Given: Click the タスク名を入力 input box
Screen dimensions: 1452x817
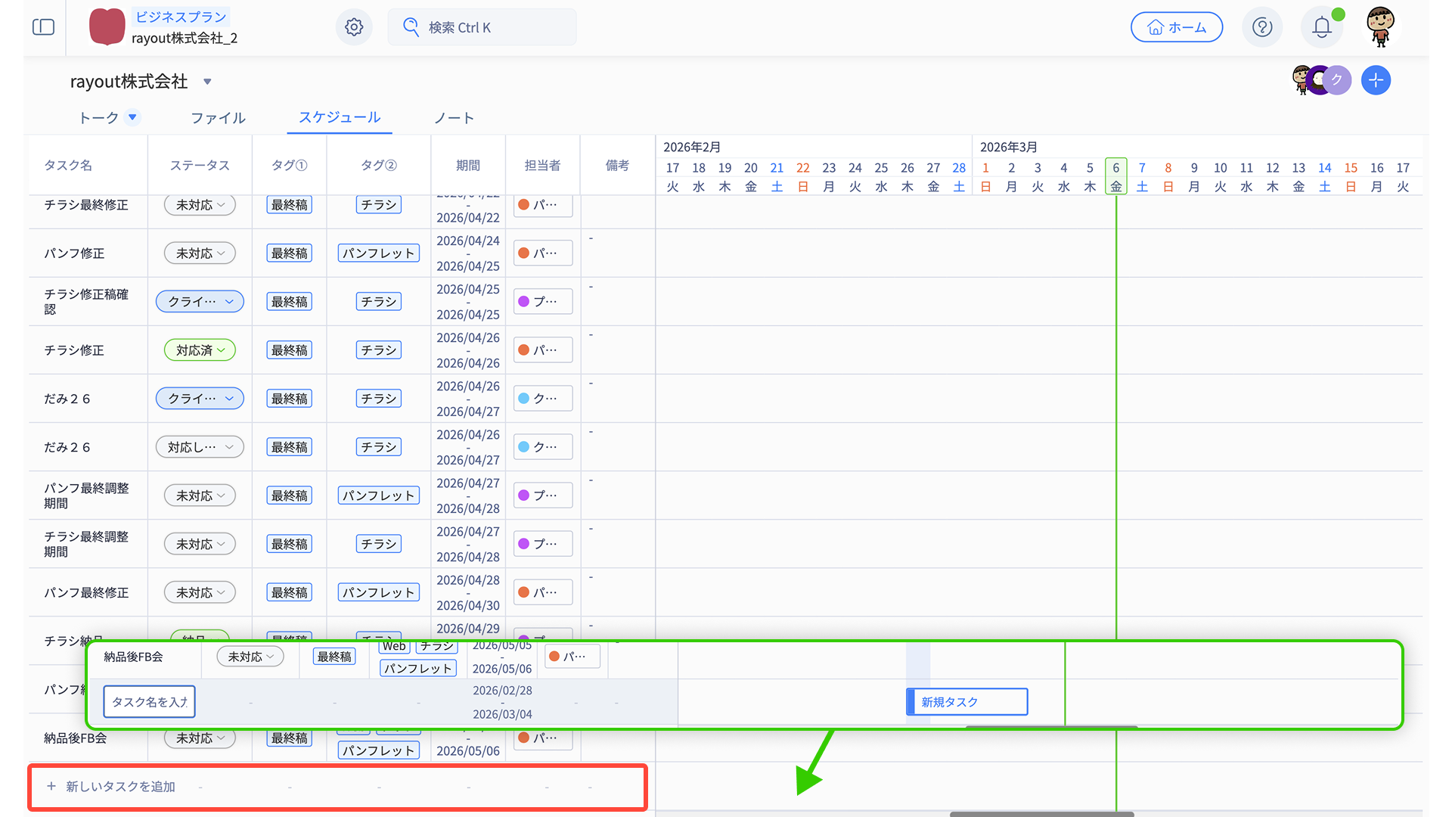Looking at the screenshot, I should (150, 702).
